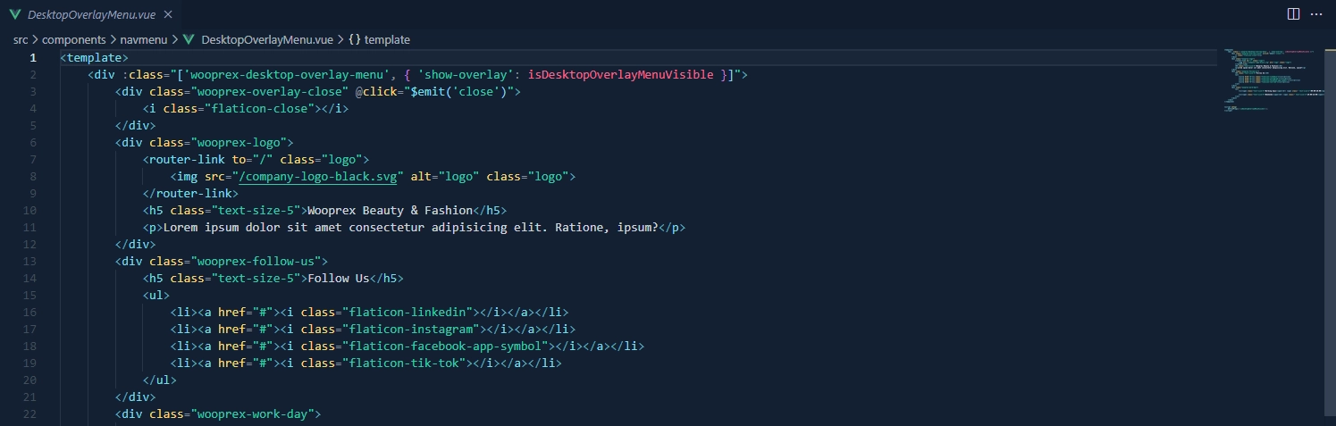This screenshot has width=1336, height=426.
Task: Click the Vue file icon in the breadcrumb
Action: pos(189,39)
